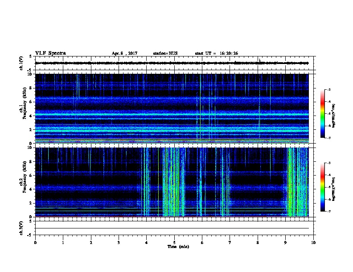353x272 pixels.
Task: Click the ch.2 "Frequency (kHz)" axis label
Action: click(25, 176)
